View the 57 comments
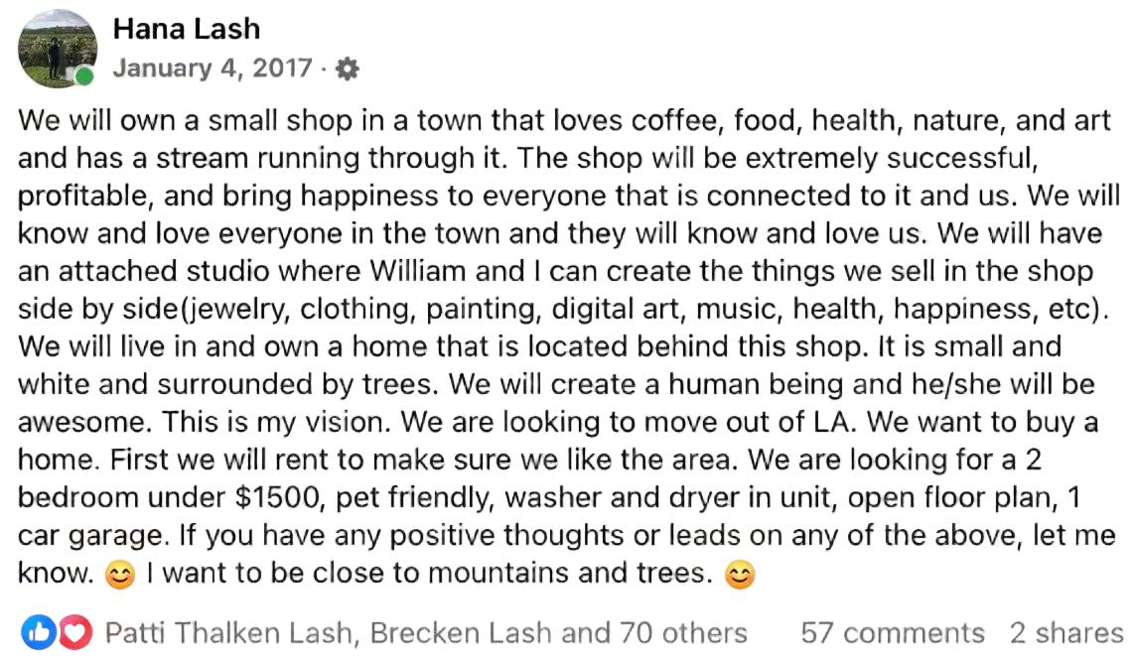1135x665 pixels. tap(893, 632)
